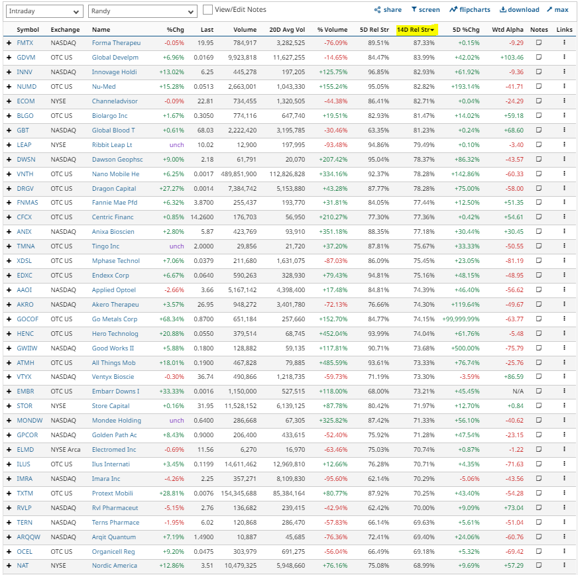Expand the FMTX row
Screen dimensions: 578x575
point(9,43)
